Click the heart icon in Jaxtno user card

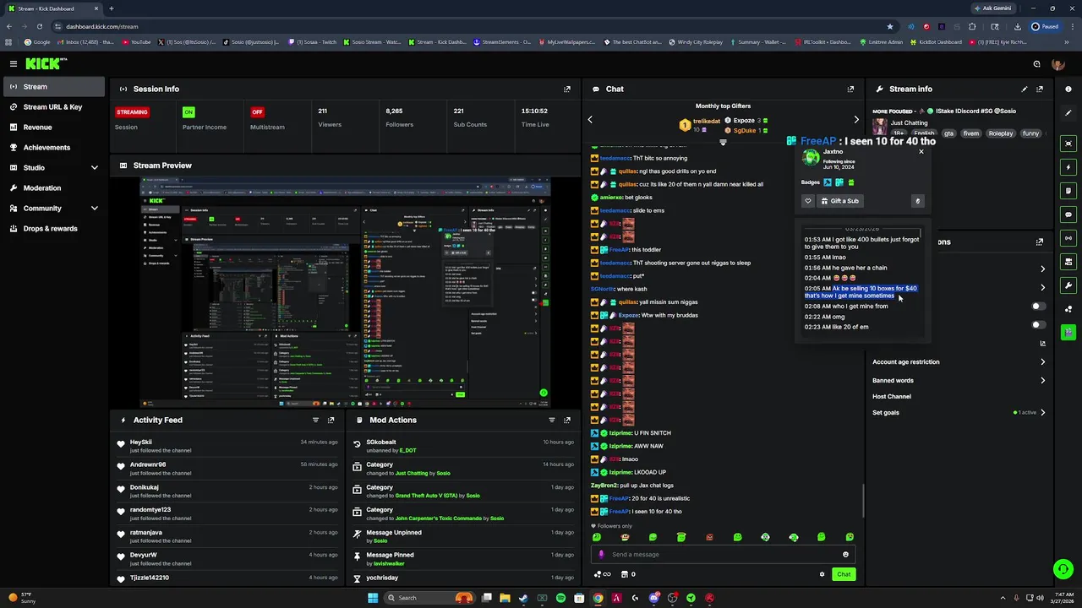(x=808, y=201)
